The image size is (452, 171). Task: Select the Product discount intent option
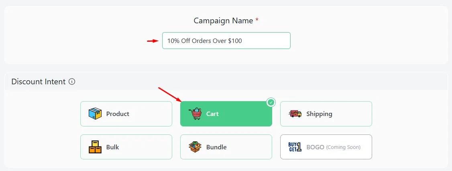tap(126, 114)
